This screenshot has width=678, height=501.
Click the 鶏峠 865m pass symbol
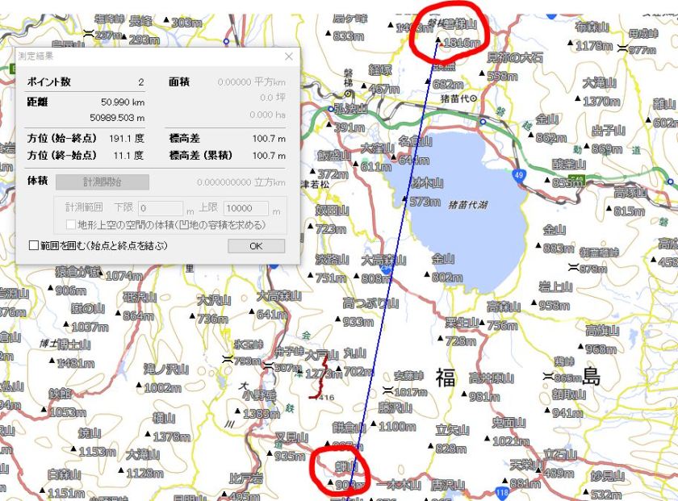point(548,377)
